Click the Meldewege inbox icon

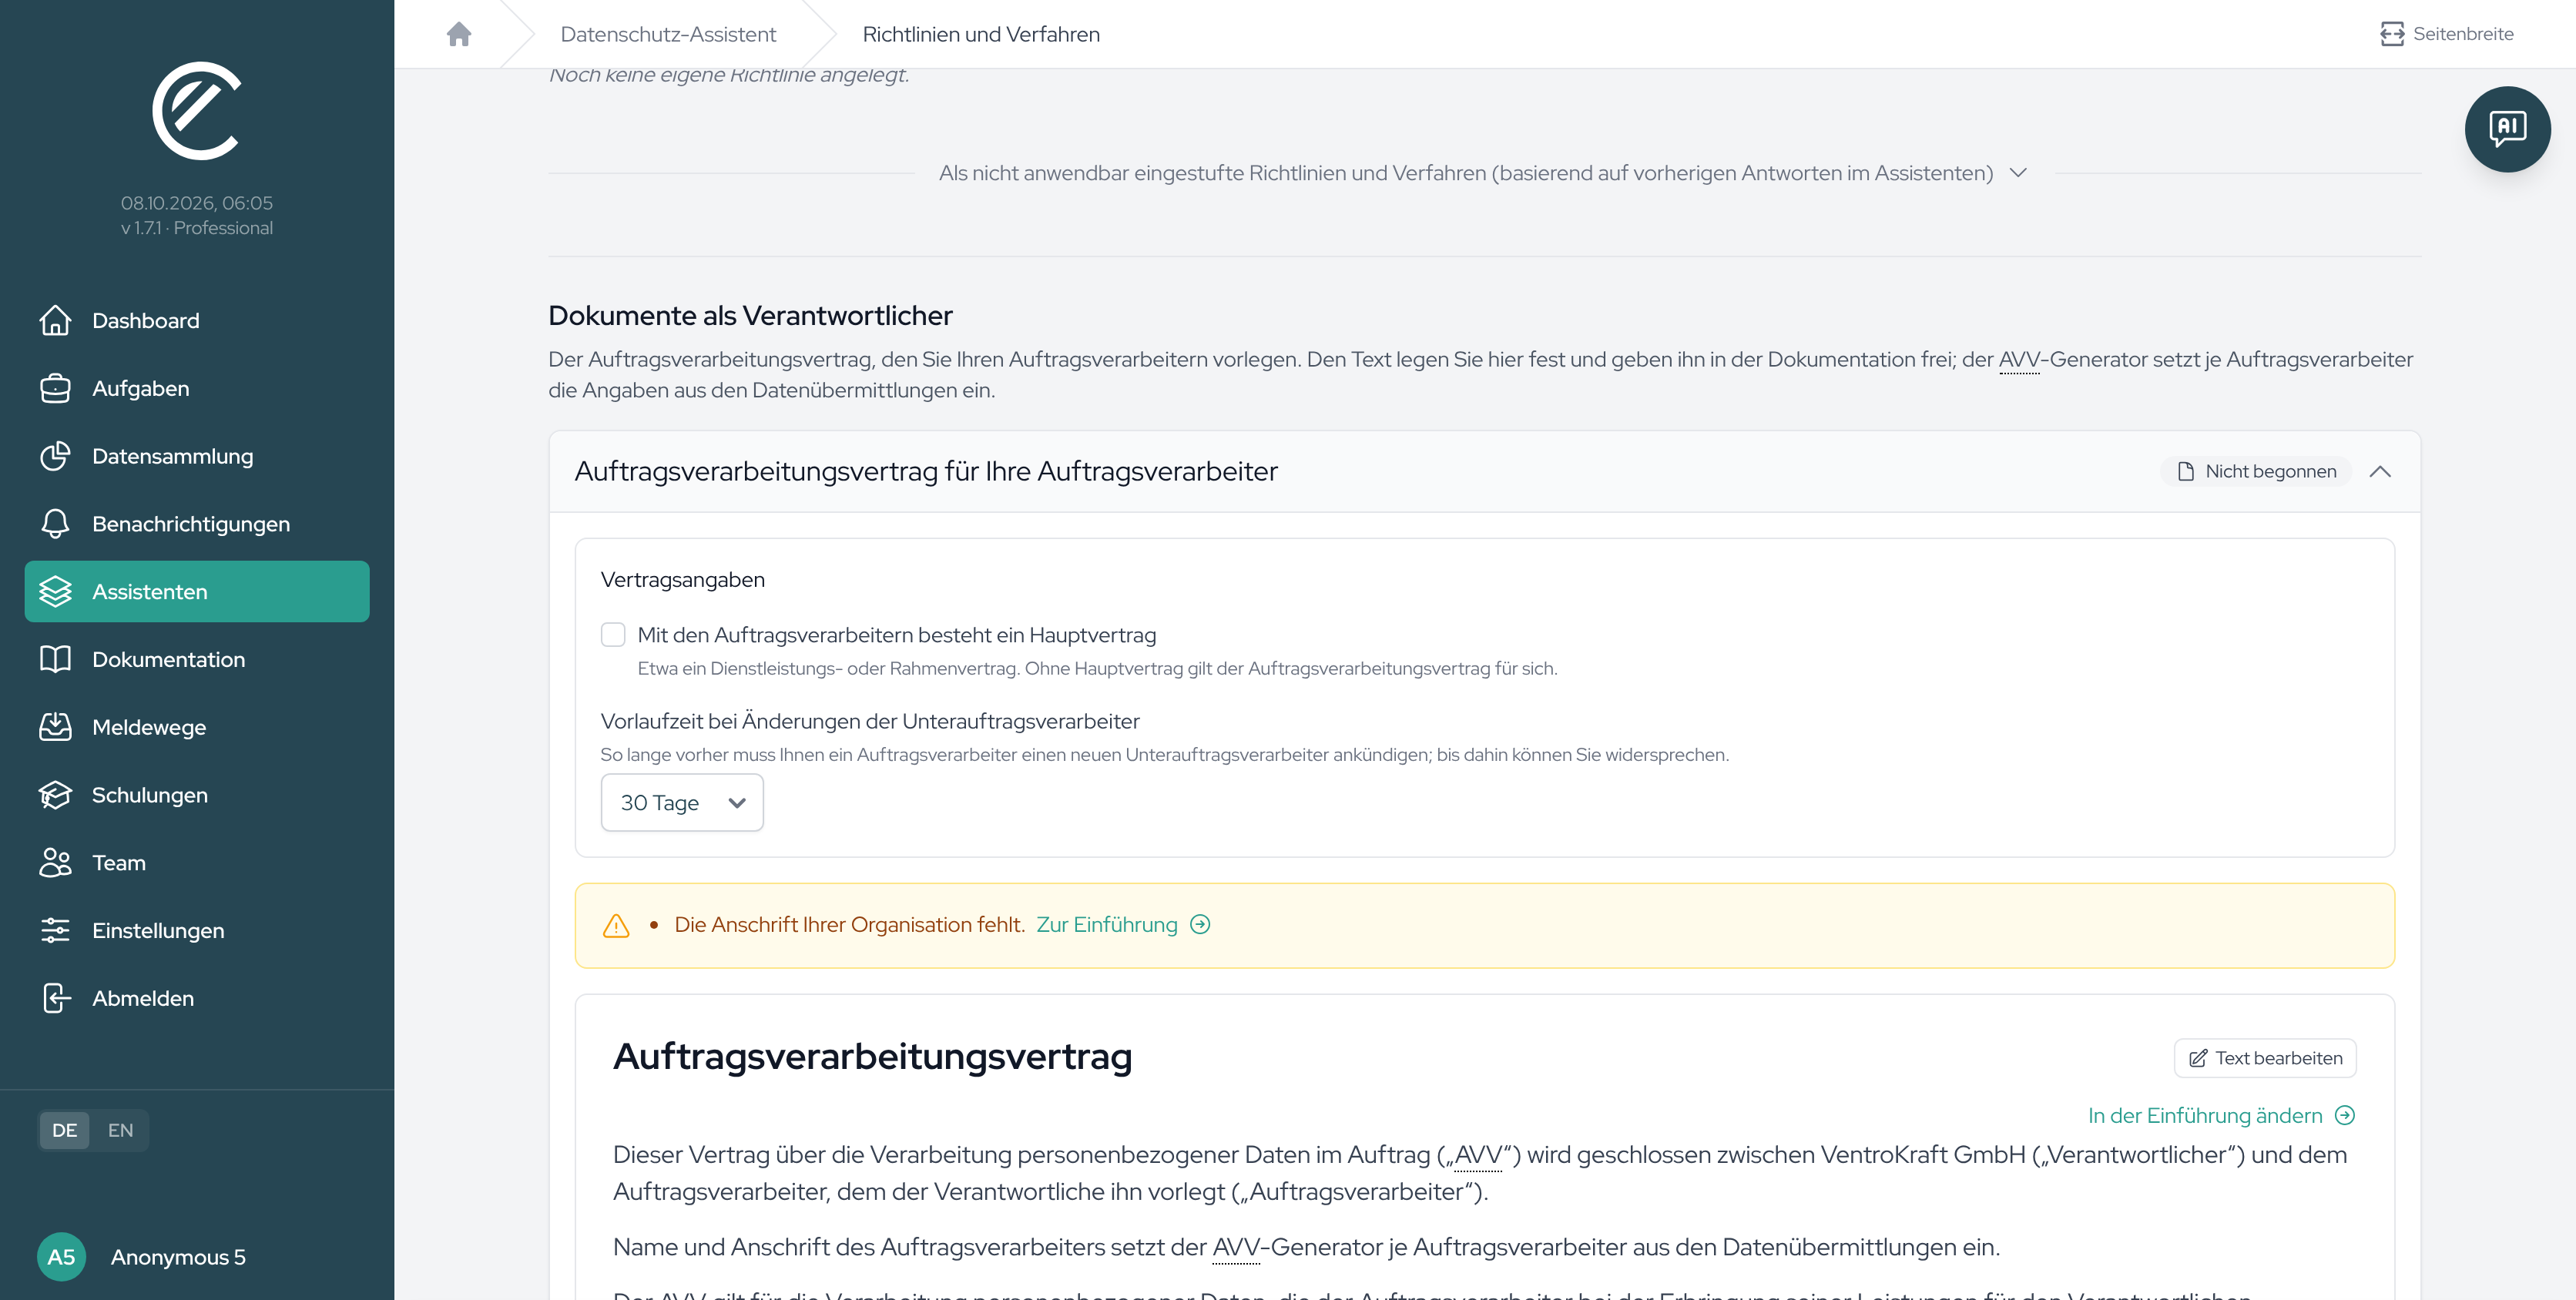click(x=55, y=727)
